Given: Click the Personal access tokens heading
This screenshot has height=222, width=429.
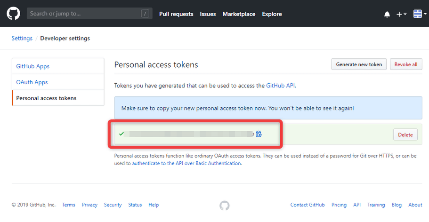Looking at the screenshot, I should click(156, 64).
